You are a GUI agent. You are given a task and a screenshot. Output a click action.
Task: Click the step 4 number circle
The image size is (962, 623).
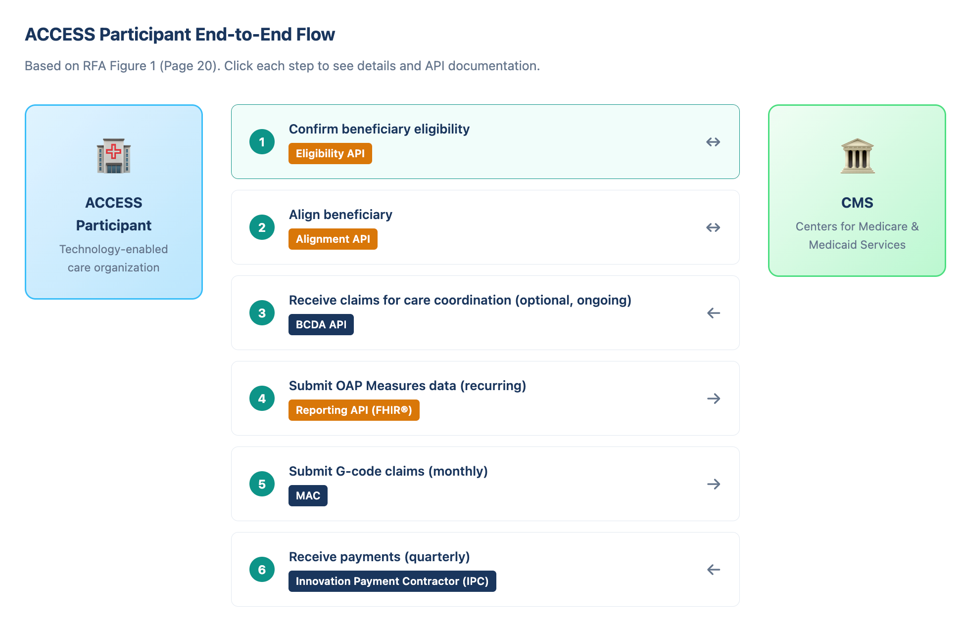262,399
